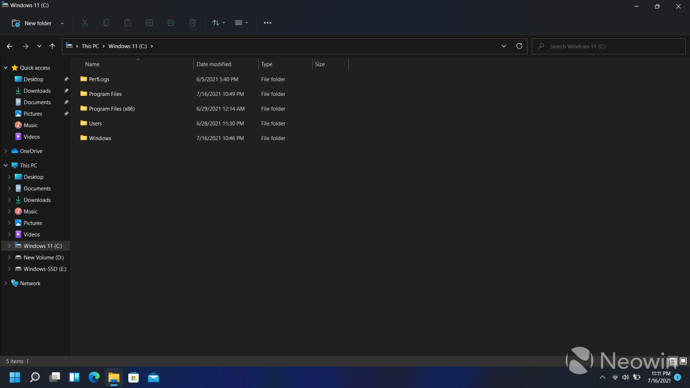Viewport: 690px width, 388px height.
Task: Switch to large thumbnails view in status bar
Action: pos(683,361)
